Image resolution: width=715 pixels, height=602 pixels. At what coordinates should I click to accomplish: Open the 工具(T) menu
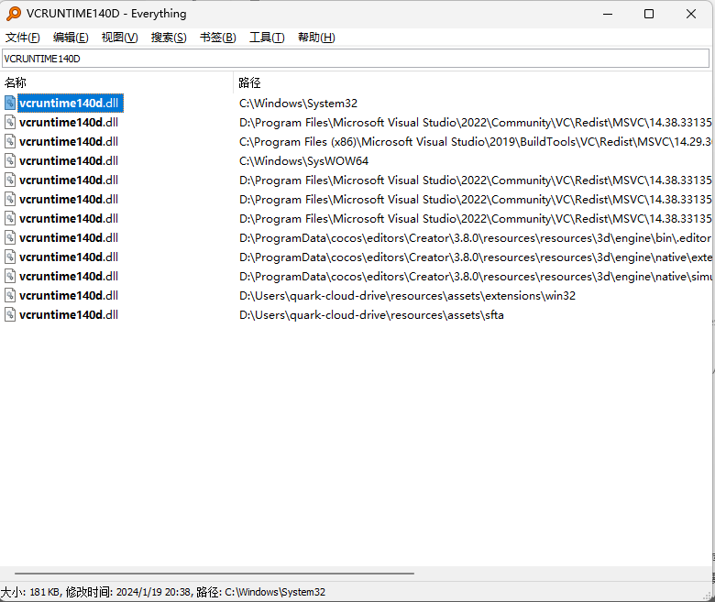[x=267, y=38]
